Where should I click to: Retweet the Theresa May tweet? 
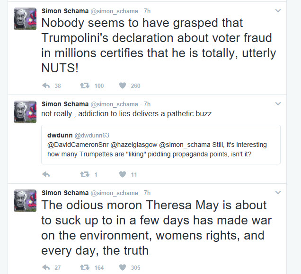click(85, 267)
